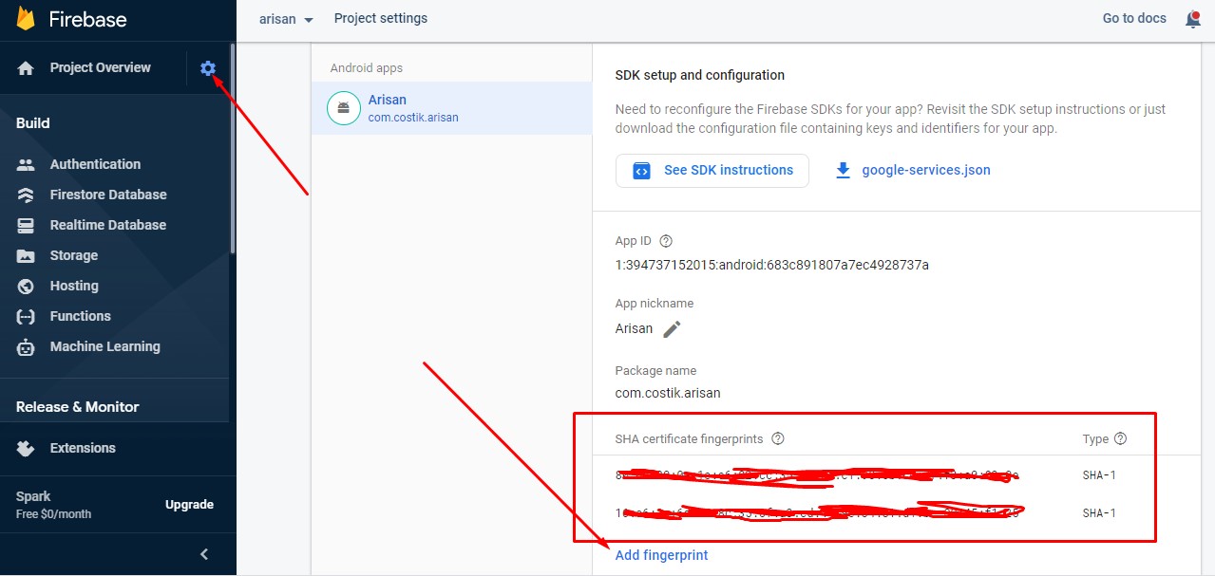Click the code icon in See SDK instructions

(x=641, y=171)
